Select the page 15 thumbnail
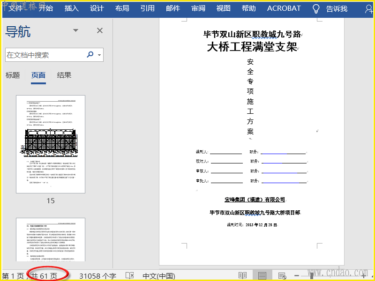Screen dimensions: 375x281 [x=51, y=144]
